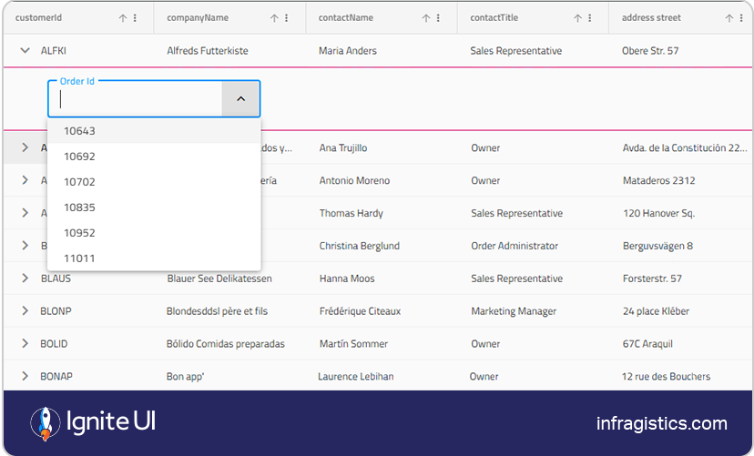754x456 pixels.
Task: Sort customerId column using arrow icon
Action: tap(123, 18)
